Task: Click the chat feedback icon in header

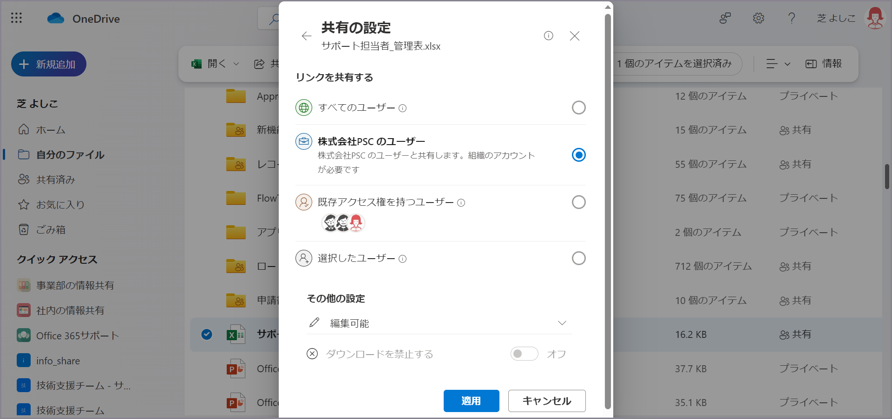Action: coord(725,18)
